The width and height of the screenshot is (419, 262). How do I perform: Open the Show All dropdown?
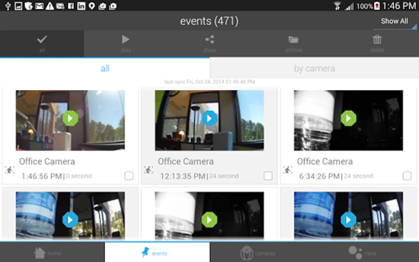coord(395,22)
